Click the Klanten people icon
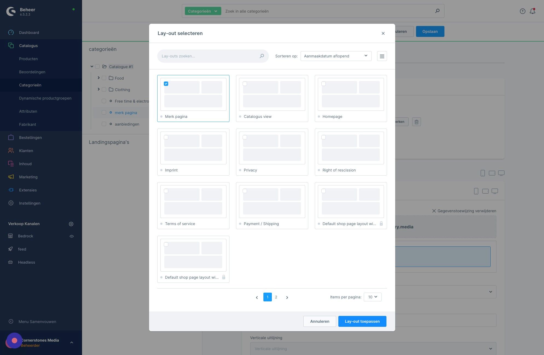 tap(11, 150)
